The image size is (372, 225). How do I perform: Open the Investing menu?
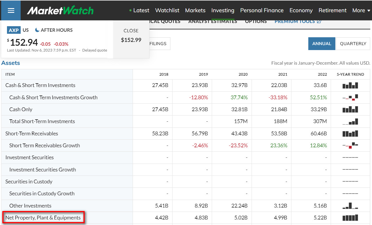pyautogui.click(x=223, y=10)
